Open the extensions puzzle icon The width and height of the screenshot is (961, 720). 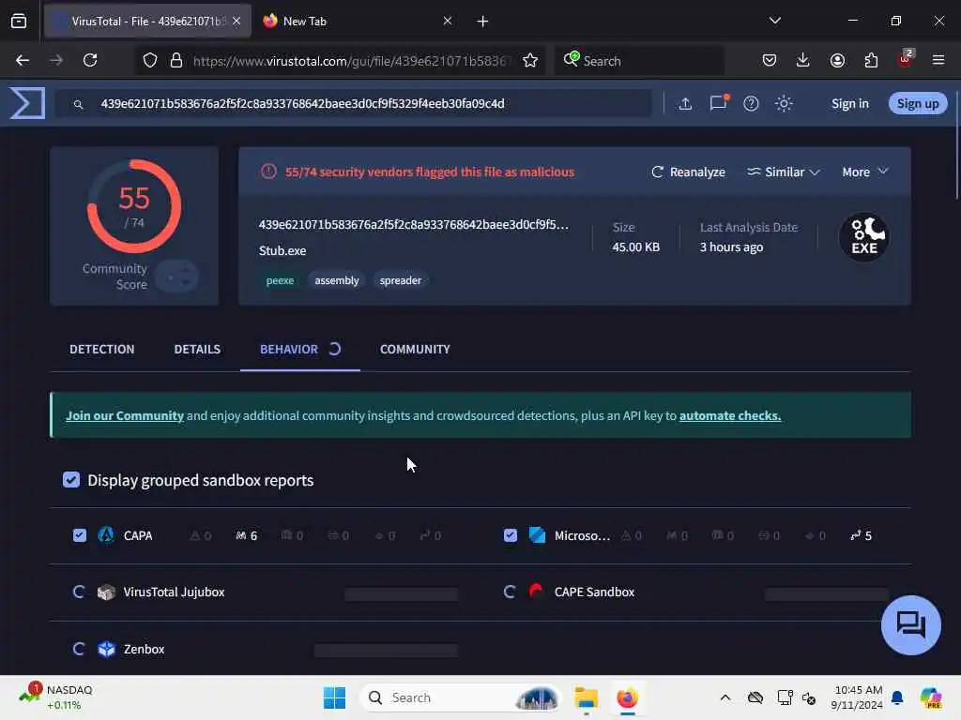coord(871,60)
